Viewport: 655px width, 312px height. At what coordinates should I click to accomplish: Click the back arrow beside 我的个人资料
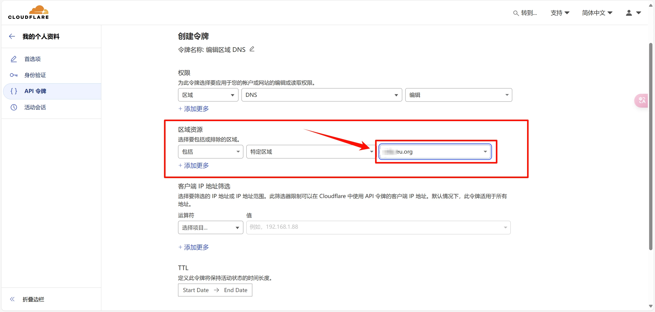[12, 37]
